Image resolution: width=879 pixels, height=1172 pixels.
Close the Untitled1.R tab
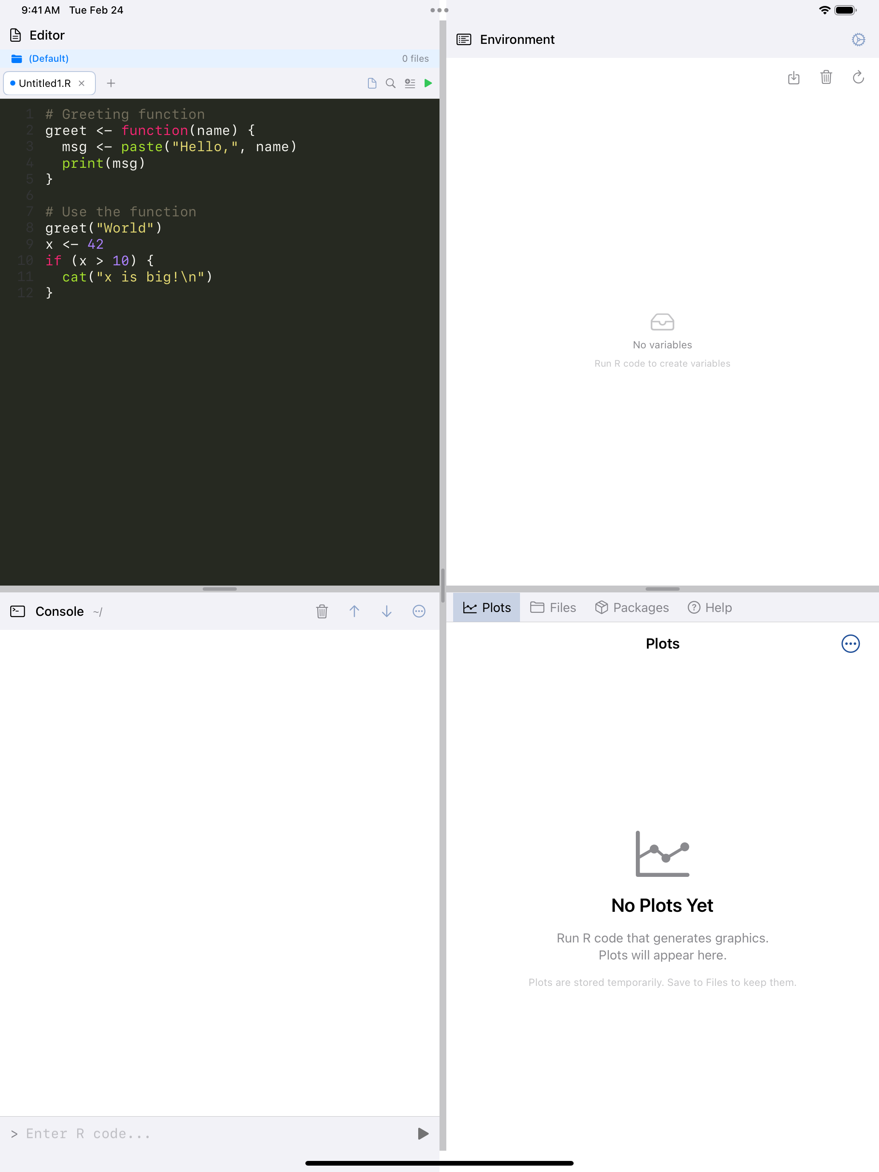click(82, 83)
